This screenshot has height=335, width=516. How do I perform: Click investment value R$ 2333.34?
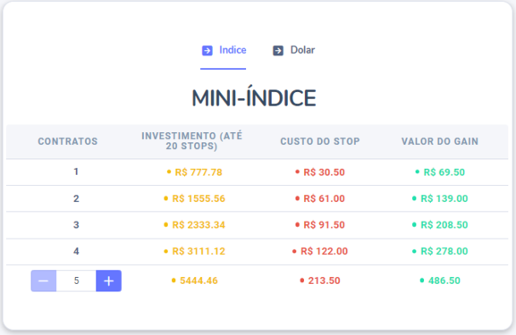point(199,225)
